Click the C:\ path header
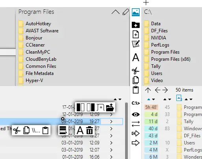202x159 pixels. [x=148, y=12]
